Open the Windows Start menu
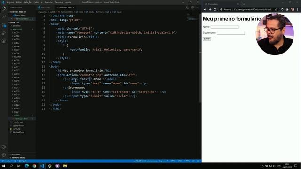The height and width of the screenshot is (169, 301). [x=4, y=166]
